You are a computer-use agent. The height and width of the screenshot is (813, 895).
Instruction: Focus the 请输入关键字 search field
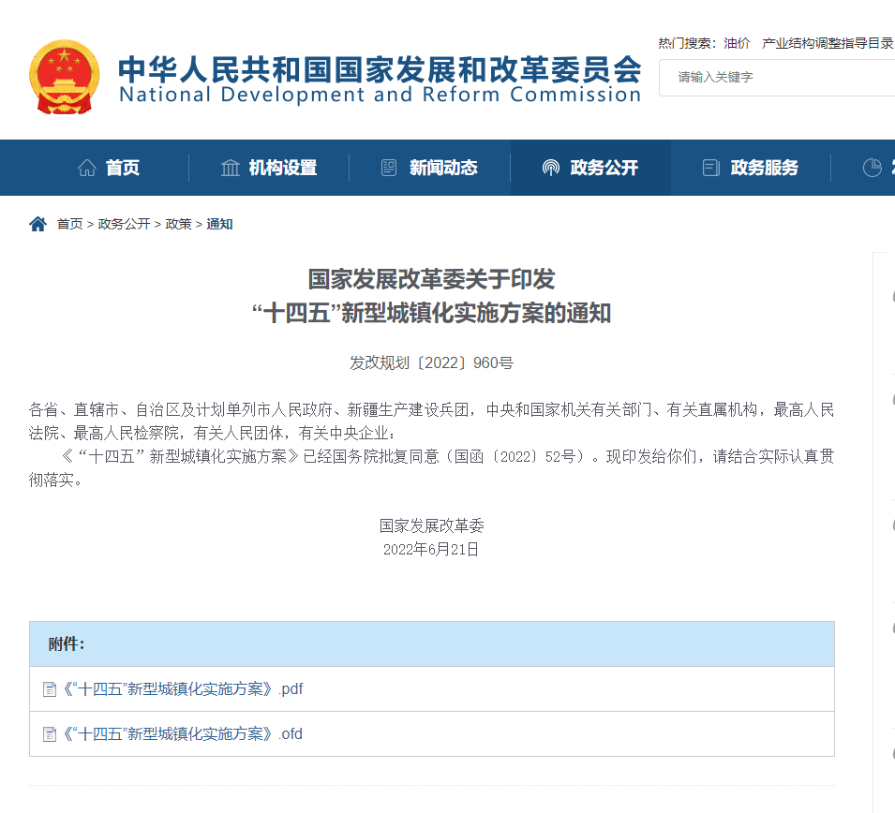[x=778, y=77]
